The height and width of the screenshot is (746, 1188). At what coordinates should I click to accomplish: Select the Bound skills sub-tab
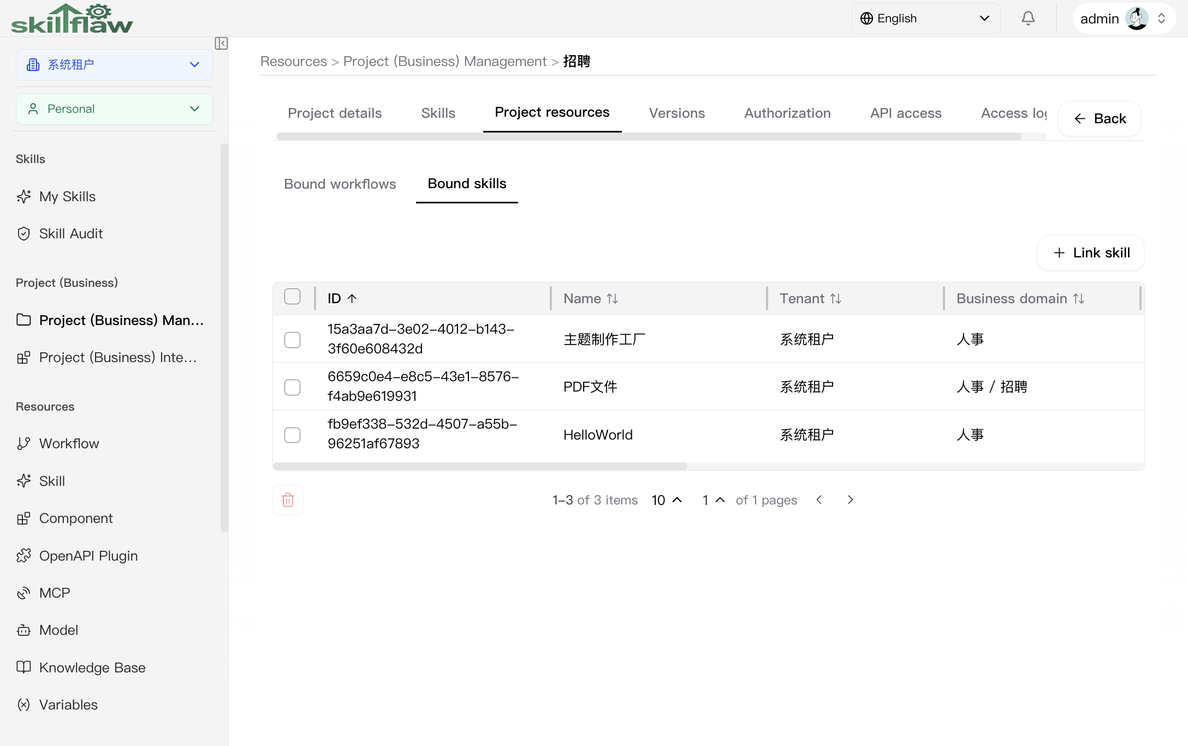pyautogui.click(x=467, y=184)
